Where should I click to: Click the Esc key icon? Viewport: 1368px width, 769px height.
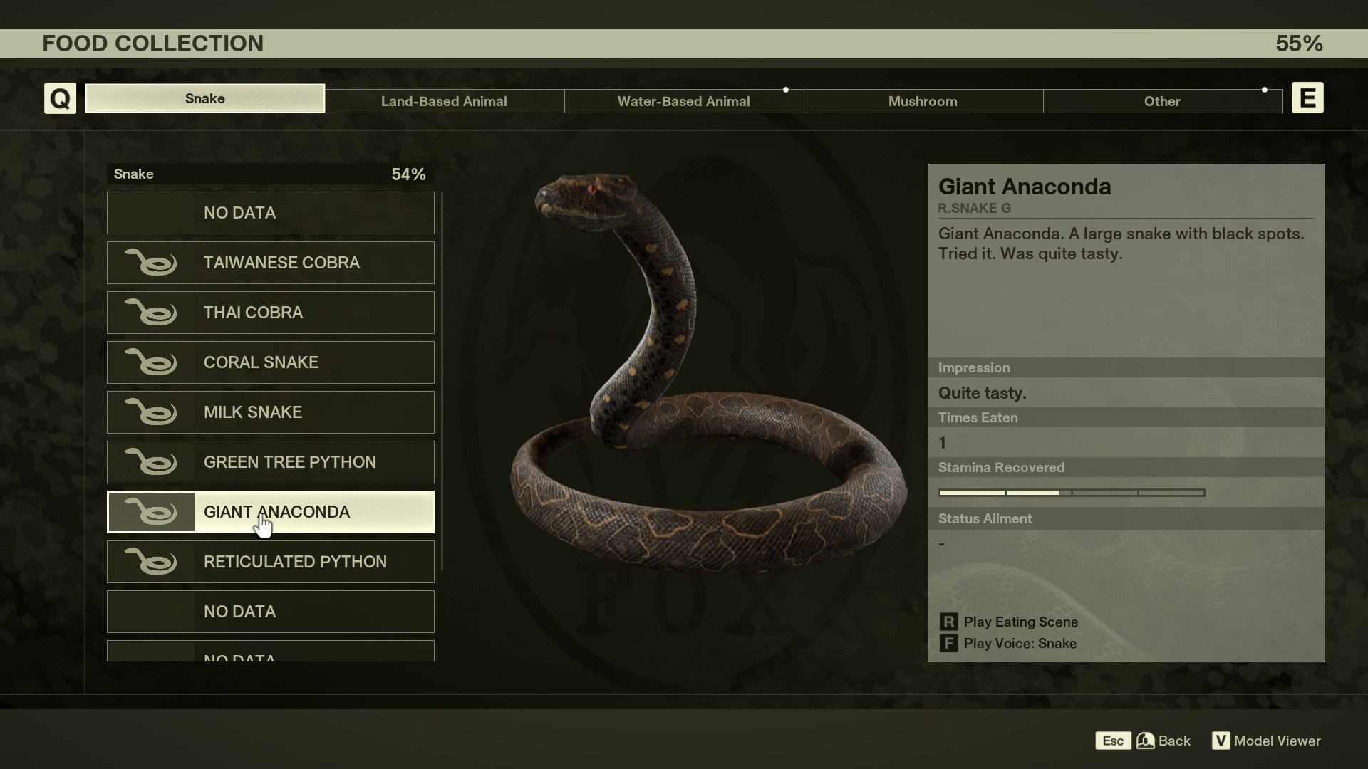(1113, 741)
